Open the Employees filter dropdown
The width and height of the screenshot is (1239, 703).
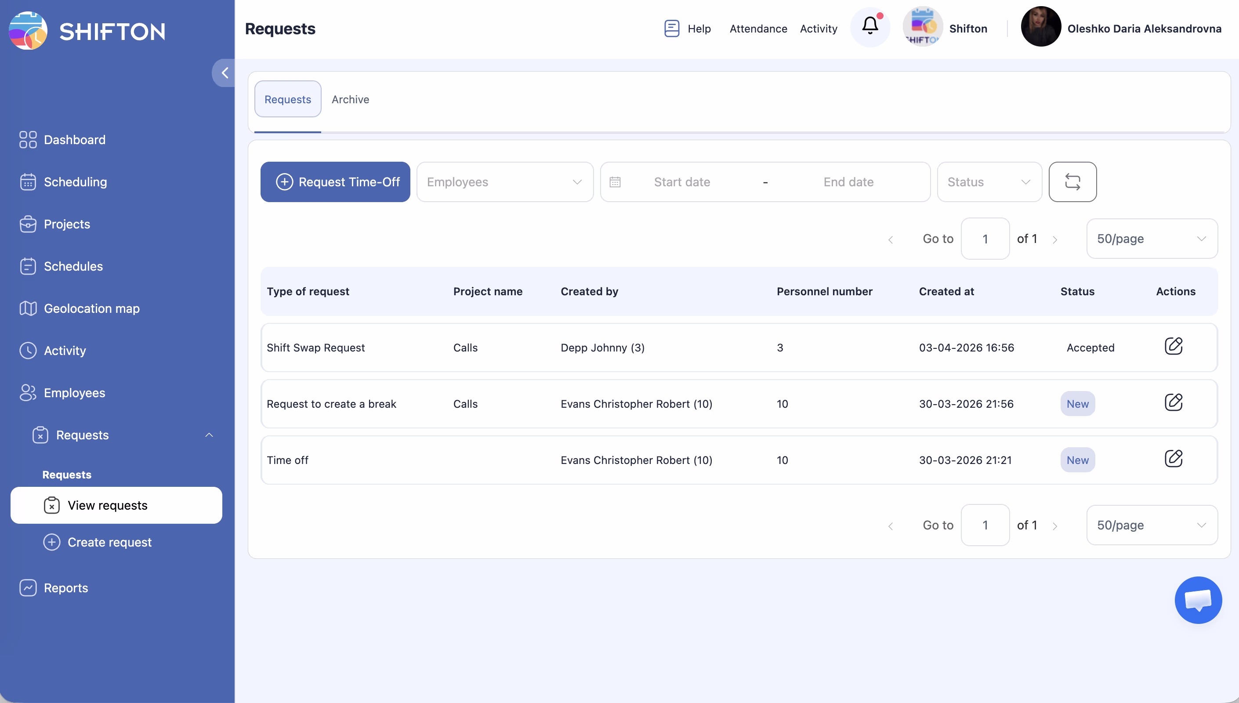pos(504,182)
